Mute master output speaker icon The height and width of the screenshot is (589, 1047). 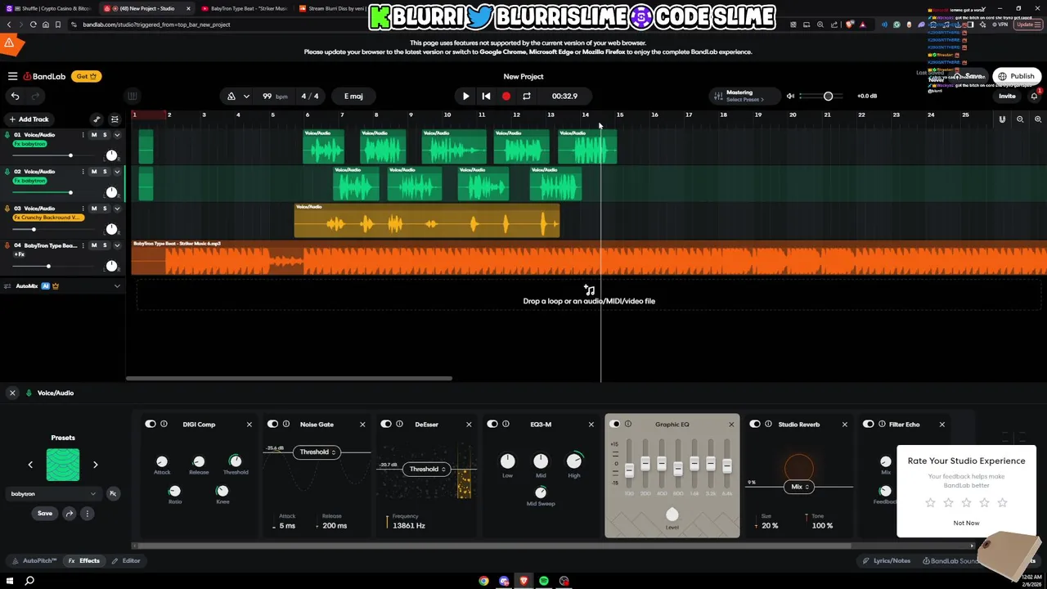(790, 97)
